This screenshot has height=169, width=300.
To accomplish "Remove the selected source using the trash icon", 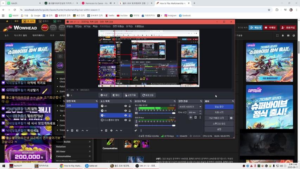I will pyautogui.click(x=106, y=131).
